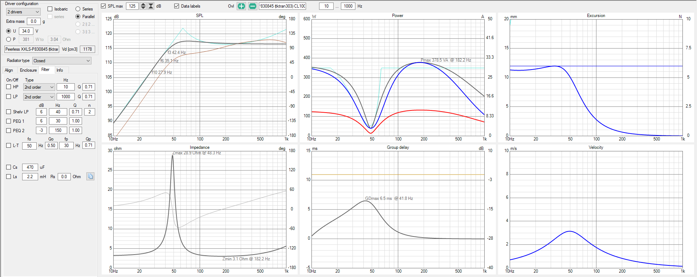Add overlay with green plus button

[x=241, y=6]
